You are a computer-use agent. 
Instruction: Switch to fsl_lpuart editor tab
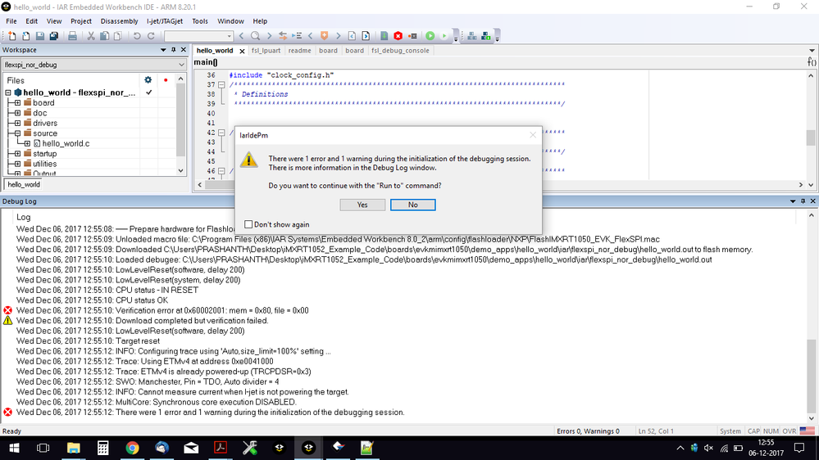(266, 51)
